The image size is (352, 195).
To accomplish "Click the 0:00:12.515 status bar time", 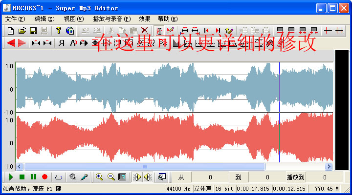I will click(289, 189).
